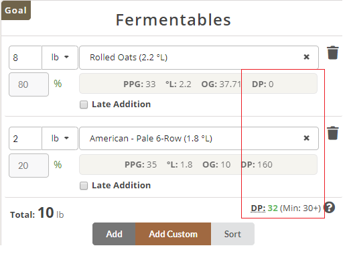Click the 2 lb amount field
Image resolution: width=347 pixels, height=254 pixels.
25,138
